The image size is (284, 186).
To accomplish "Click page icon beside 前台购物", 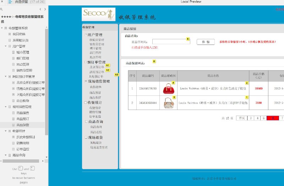I will [x=13, y=101].
